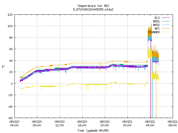This screenshot has height=133, width=178.
Task: Click the x-axis tick label 080320 04:00
Action: [x=14, y=124]
